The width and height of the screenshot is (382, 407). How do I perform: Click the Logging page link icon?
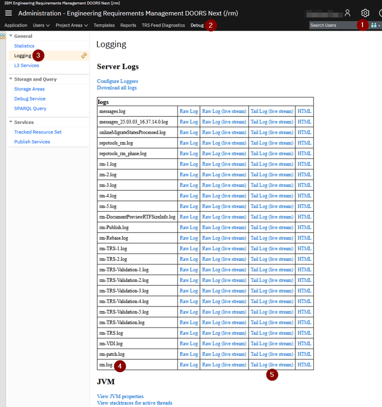[84, 56]
